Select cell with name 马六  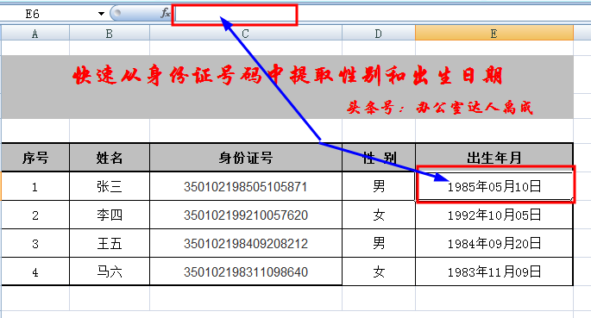click(x=110, y=271)
